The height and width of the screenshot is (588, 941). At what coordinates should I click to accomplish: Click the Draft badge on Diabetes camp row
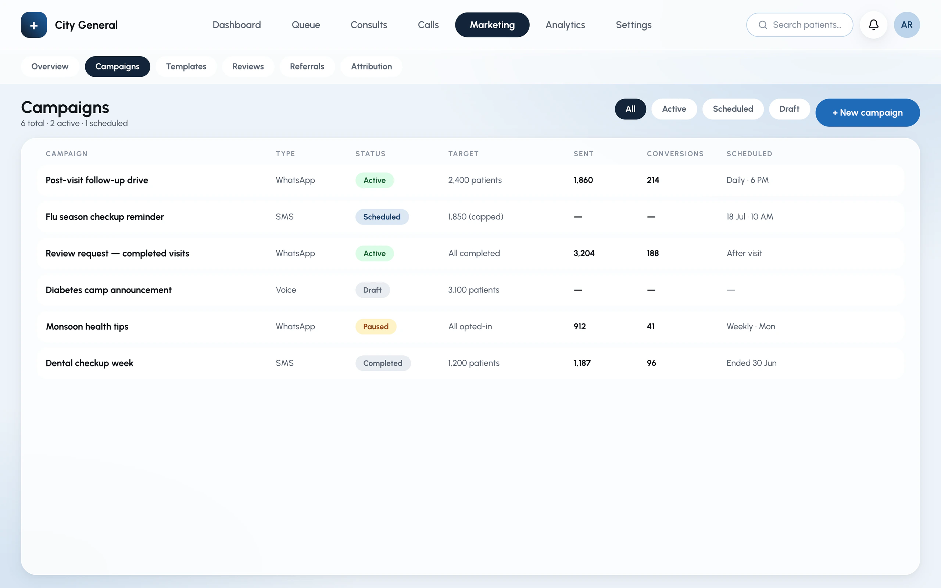372,290
